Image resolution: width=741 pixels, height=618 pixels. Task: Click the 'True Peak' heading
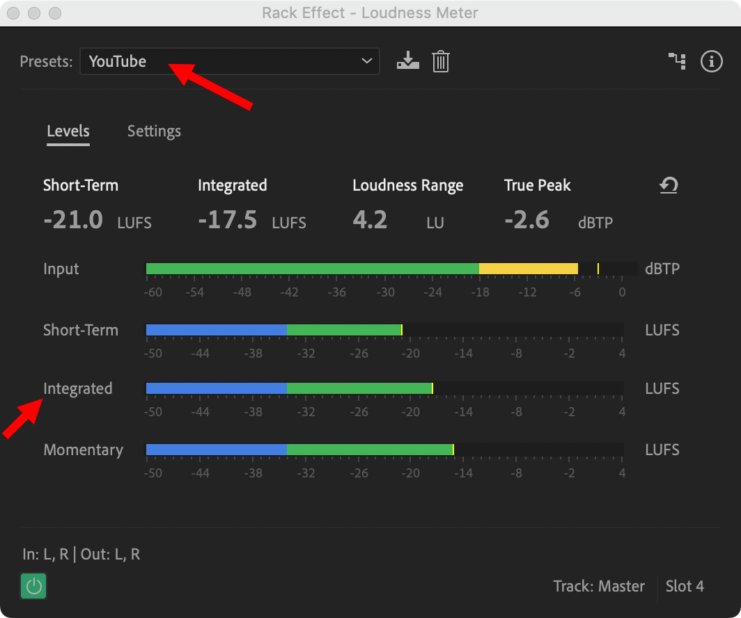pos(538,186)
